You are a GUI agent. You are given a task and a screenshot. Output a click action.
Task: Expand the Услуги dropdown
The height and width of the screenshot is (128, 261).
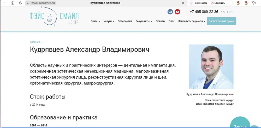coord(109,21)
